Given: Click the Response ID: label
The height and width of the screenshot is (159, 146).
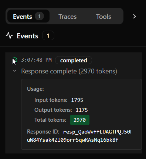Looking at the screenshot, I should (43, 132).
